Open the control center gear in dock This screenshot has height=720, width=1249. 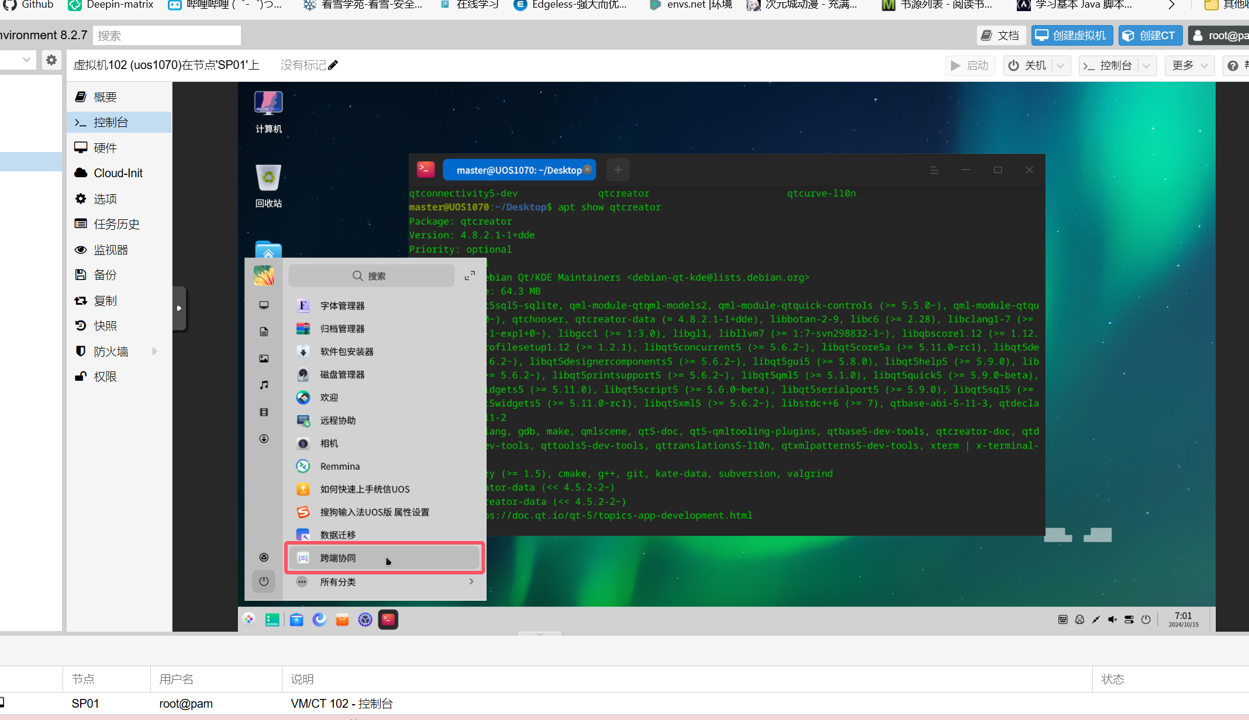365,619
